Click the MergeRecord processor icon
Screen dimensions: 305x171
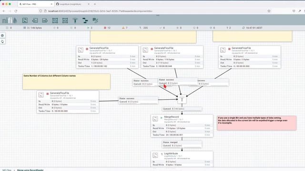click(155, 118)
